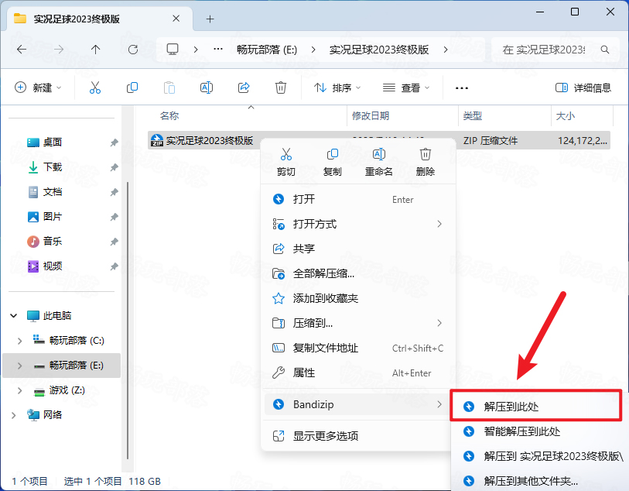Image resolution: width=629 pixels, height=491 pixels.
Task: Click 解压到此处 in Bandizip submenu
Action: point(536,407)
